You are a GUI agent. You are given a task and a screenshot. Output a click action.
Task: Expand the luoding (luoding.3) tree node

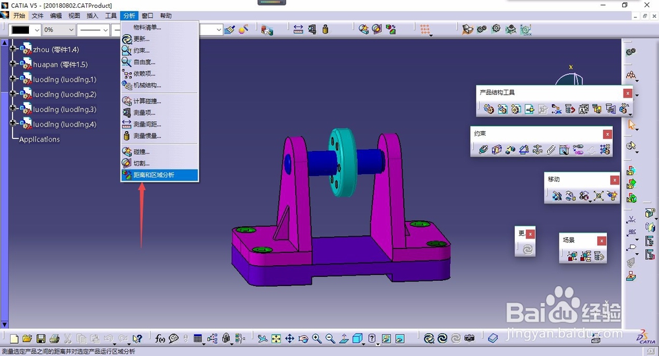(x=13, y=108)
